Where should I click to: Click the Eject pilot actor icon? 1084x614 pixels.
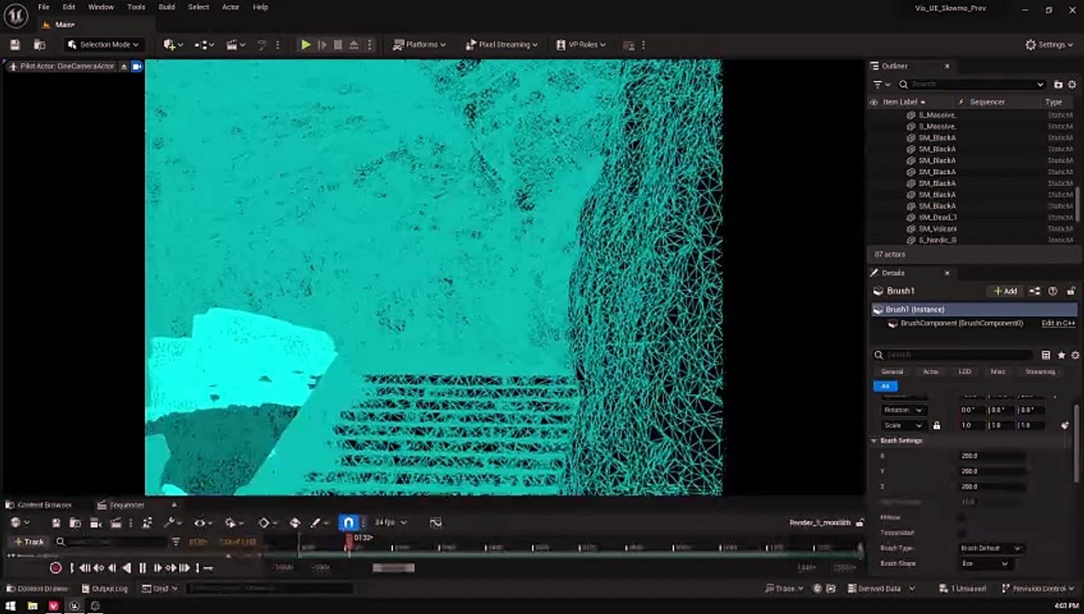(124, 66)
